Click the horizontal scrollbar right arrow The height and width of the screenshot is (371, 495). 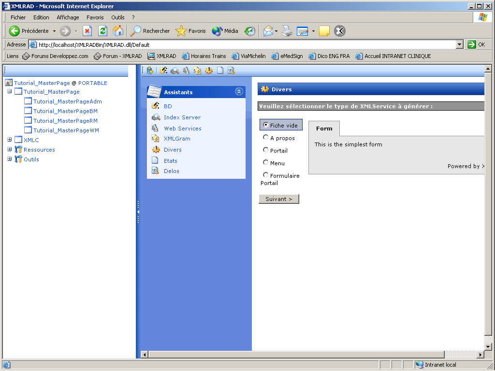coord(480,355)
